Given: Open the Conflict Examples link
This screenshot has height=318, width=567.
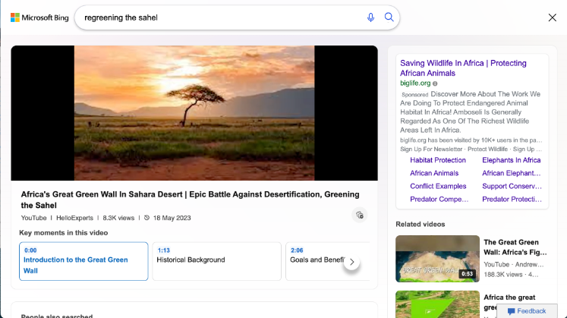Looking at the screenshot, I should point(438,186).
